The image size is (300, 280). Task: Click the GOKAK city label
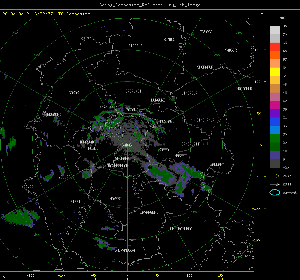tap(74, 93)
